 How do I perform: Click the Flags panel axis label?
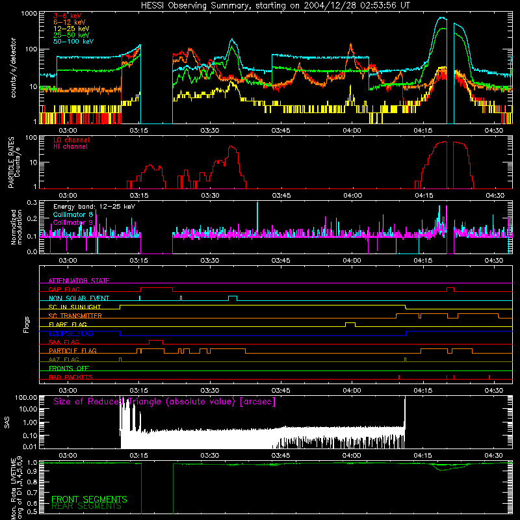(x=26, y=324)
